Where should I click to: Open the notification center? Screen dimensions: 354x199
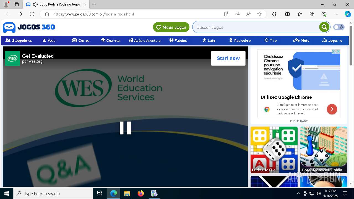coord(345,193)
